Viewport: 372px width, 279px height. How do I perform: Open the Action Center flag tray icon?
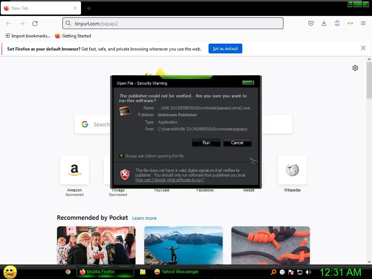tap(291, 272)
